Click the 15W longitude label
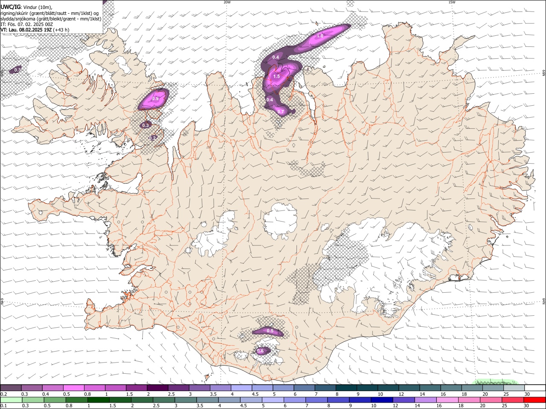 click(x=452, y=2)
